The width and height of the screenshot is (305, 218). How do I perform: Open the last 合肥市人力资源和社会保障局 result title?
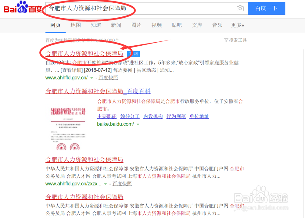coord(84,197)
